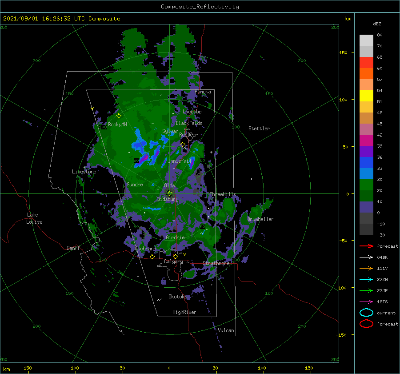Click the orange 111V arrow icon

coord(366,268)
